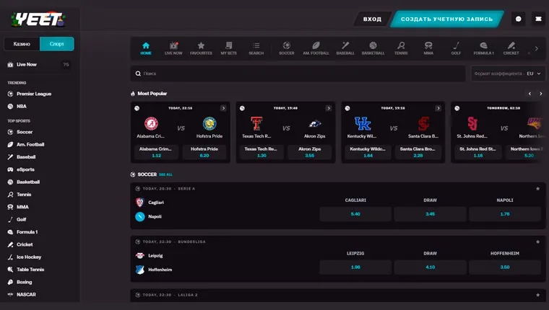Favourite the Cagliari vs Napoli match star
The image size is (549, 310).
pos(537,189)
